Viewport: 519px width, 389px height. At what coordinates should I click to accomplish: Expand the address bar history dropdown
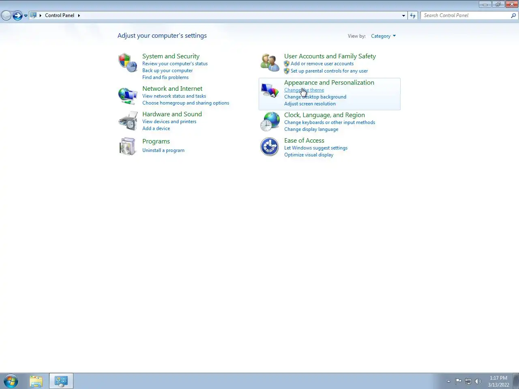coord(403,15)
